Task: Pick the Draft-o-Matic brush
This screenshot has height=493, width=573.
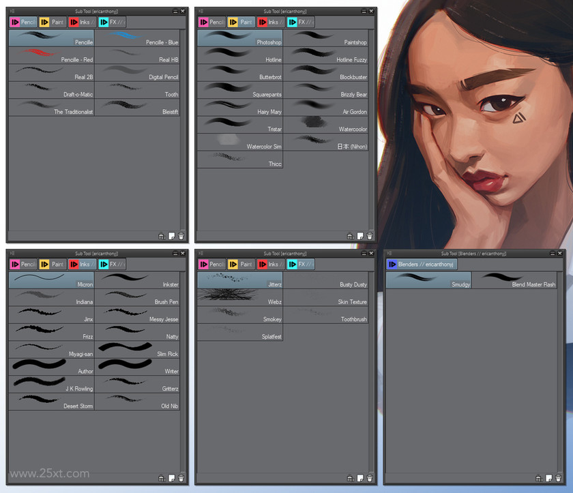Action: point(51,90)
